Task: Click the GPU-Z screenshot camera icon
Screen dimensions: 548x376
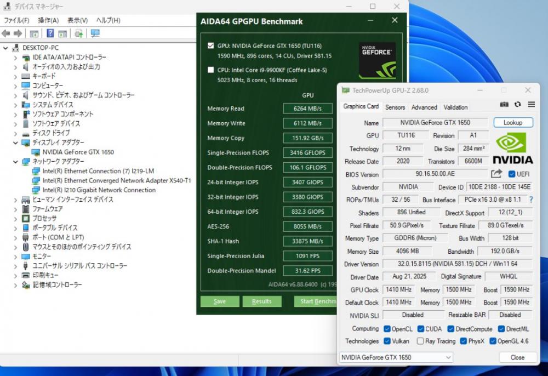Action: click(x=504, y=104)
